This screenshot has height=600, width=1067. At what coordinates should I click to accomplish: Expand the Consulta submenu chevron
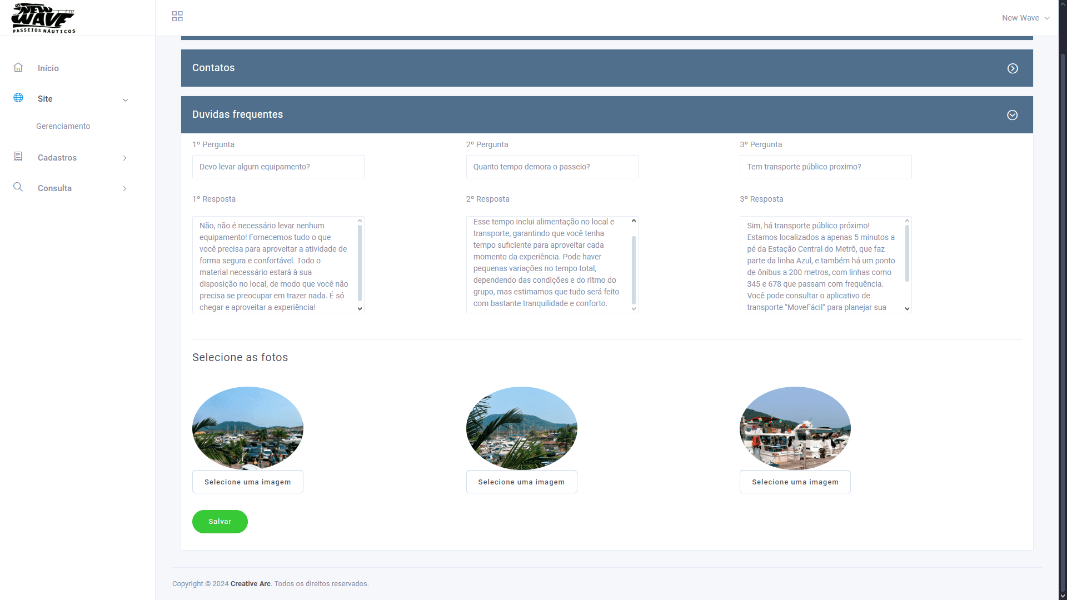tap(124, 189)
